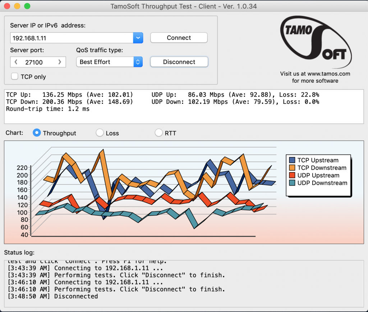Increase server port with right arrow
This screenshot has height=312, width=368.
pos(60,62)
